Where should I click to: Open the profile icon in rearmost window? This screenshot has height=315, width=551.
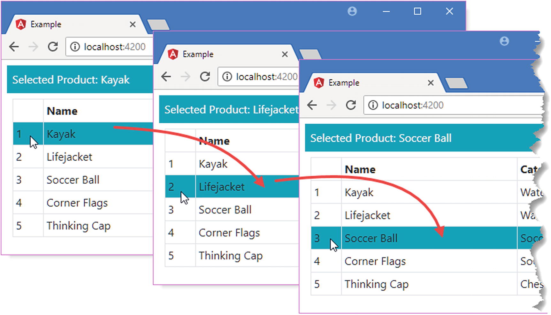pyautogui.click(x=352, y=12)
